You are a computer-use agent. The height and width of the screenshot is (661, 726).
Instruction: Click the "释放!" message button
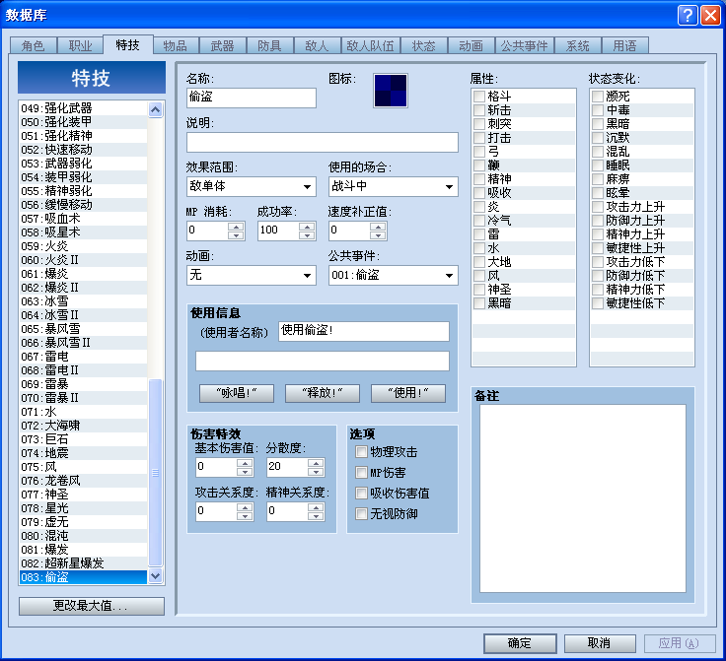pyautogui.click(x=323, y=393)
